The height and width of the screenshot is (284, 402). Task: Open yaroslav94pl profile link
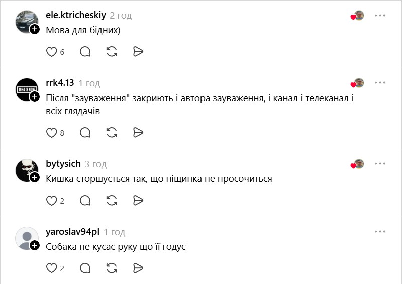coord(72,232)
